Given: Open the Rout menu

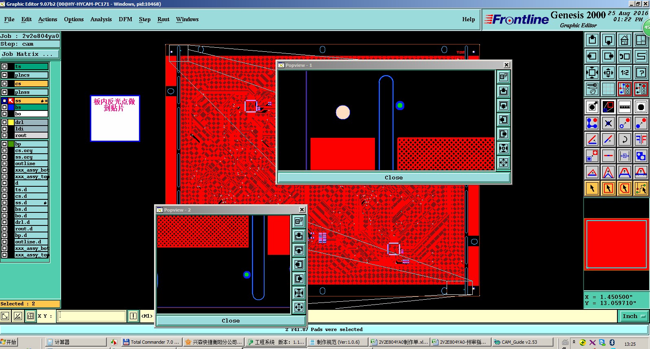Looking at the screenshot, I should click(163, 19).
